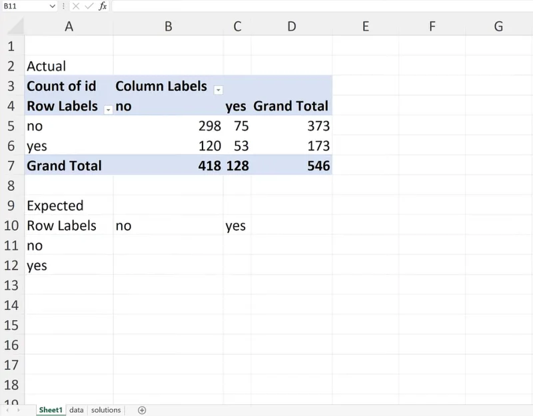The image size is (533, 416).
Task: Open the Row Labels filter dropdown
Action: [108, 110]
